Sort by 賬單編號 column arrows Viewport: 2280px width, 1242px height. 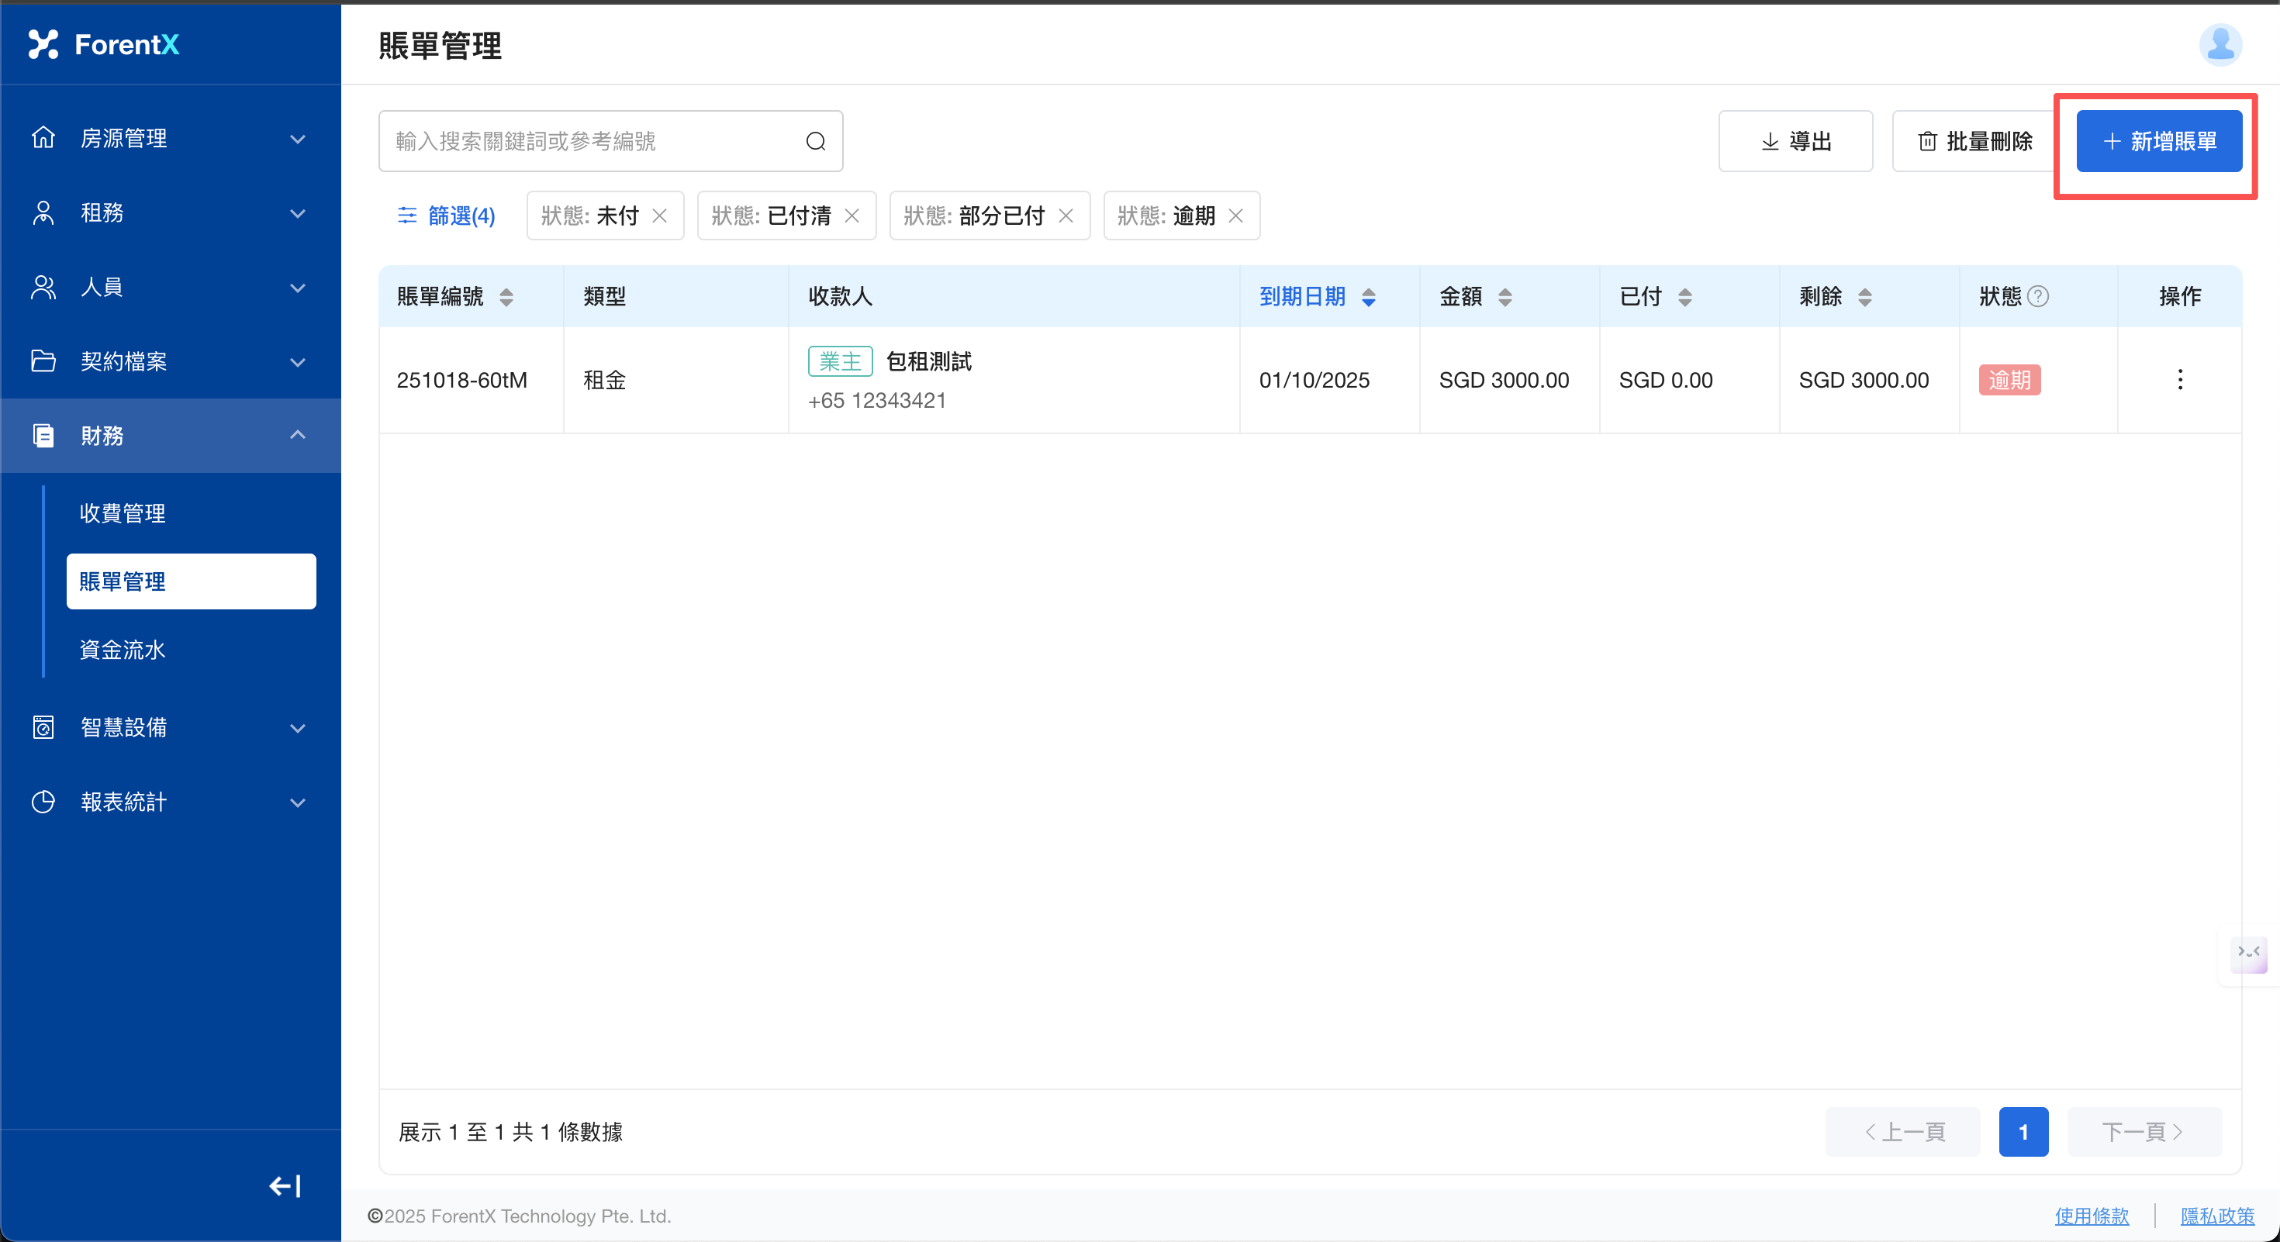(506, 297)
